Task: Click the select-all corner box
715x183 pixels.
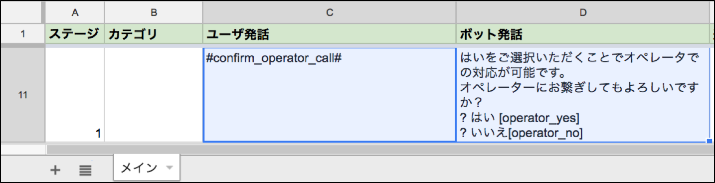Action: (22, 13)
